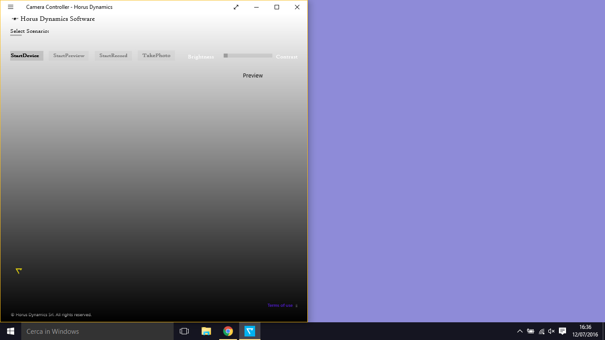The height and width of the screenshot is (340, 605).
Task: Open File Explorer from the taskbar
Action: click(206, 331)
